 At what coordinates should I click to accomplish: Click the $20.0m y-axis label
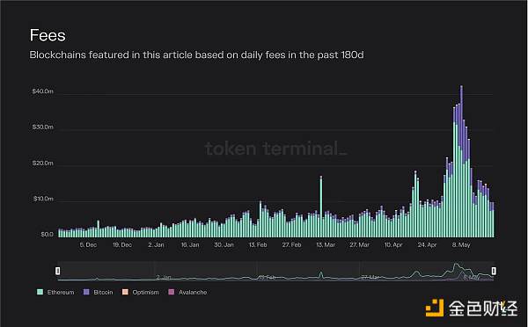(x=43, y=163)
